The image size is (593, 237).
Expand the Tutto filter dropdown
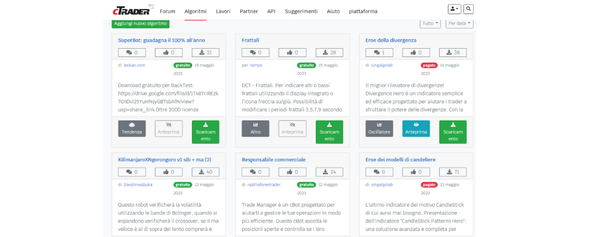pos(430,24)
